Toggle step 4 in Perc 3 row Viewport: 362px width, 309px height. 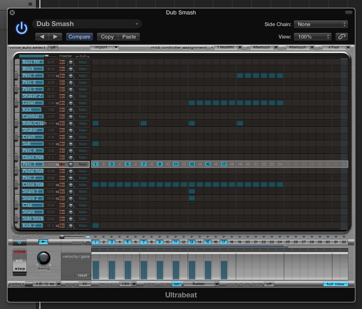[119, 164]
